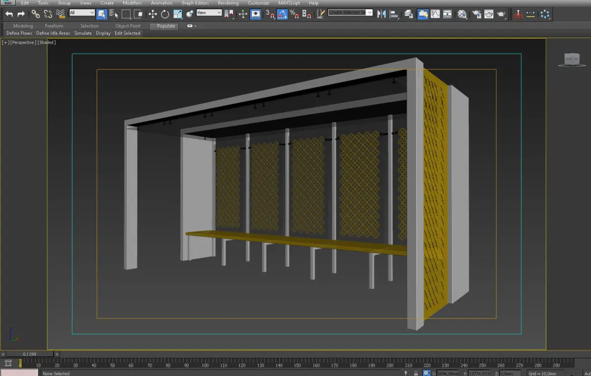
Task: Open the reference coordinate View dropdown
Action: (209, 12)
